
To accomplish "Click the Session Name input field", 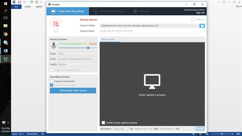I will click(152, 31).
